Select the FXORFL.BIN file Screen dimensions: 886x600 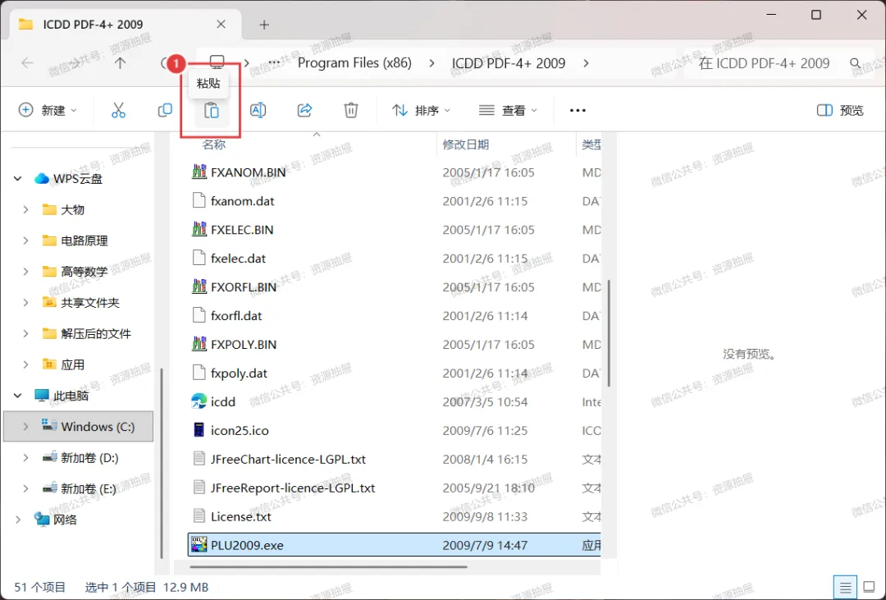pos(234,286)
